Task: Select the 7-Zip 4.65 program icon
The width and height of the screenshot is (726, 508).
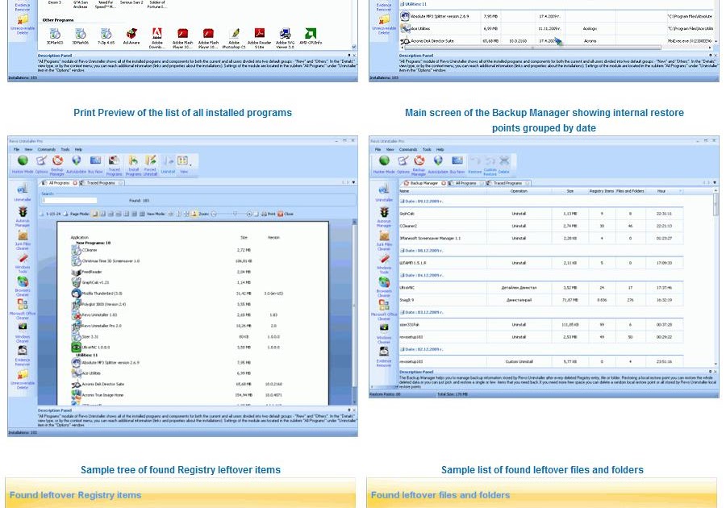Action: 106,37
